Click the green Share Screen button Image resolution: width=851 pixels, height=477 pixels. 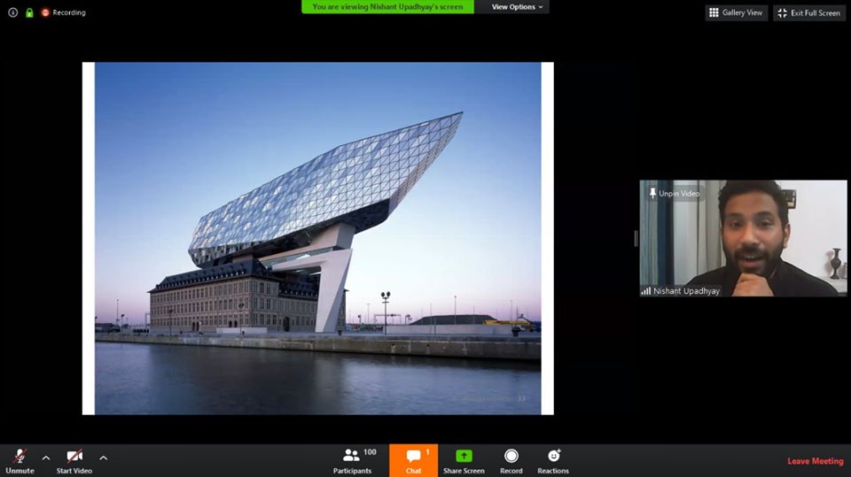click(464, 461)
